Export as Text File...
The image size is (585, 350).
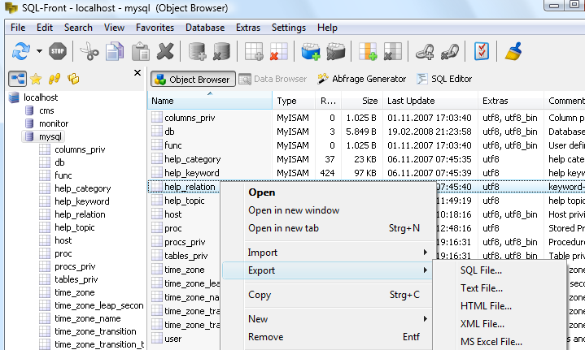482,288
